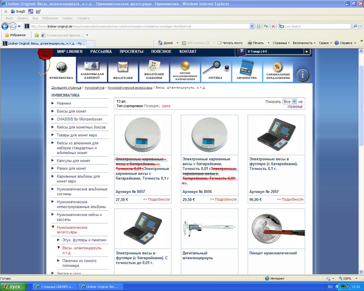364x291 pixels.
Task: Click the Stop loading X icon
Action: (x=273, y=26)
